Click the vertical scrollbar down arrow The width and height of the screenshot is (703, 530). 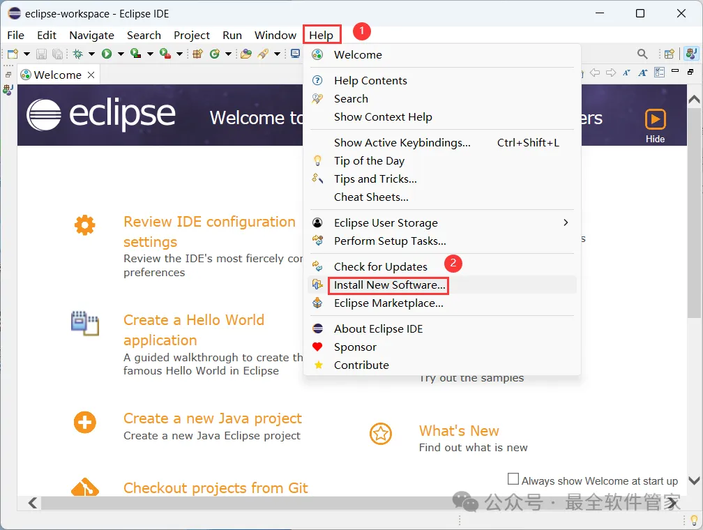[694, 480]
